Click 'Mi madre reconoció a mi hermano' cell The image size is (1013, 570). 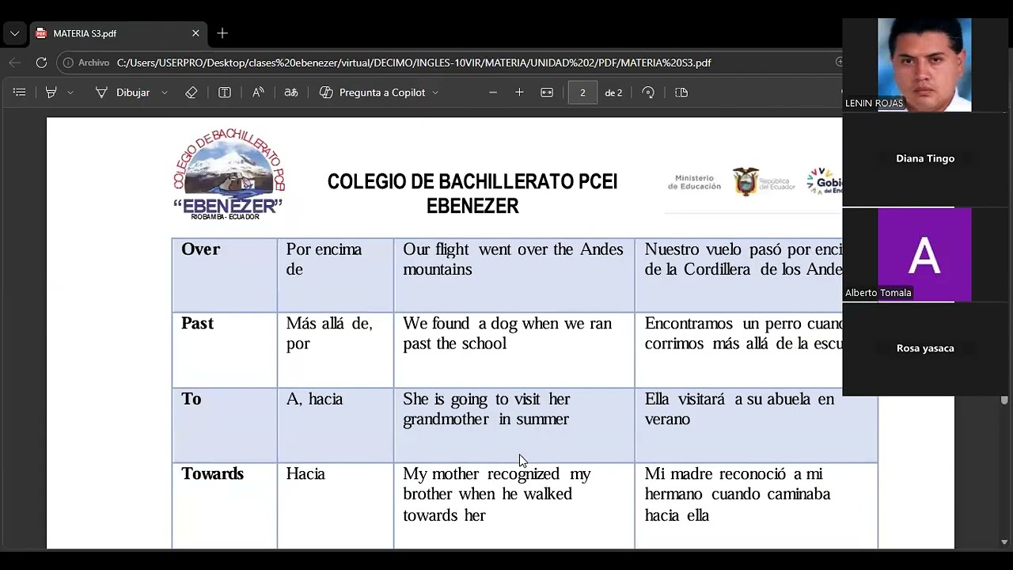coord(756,506)
